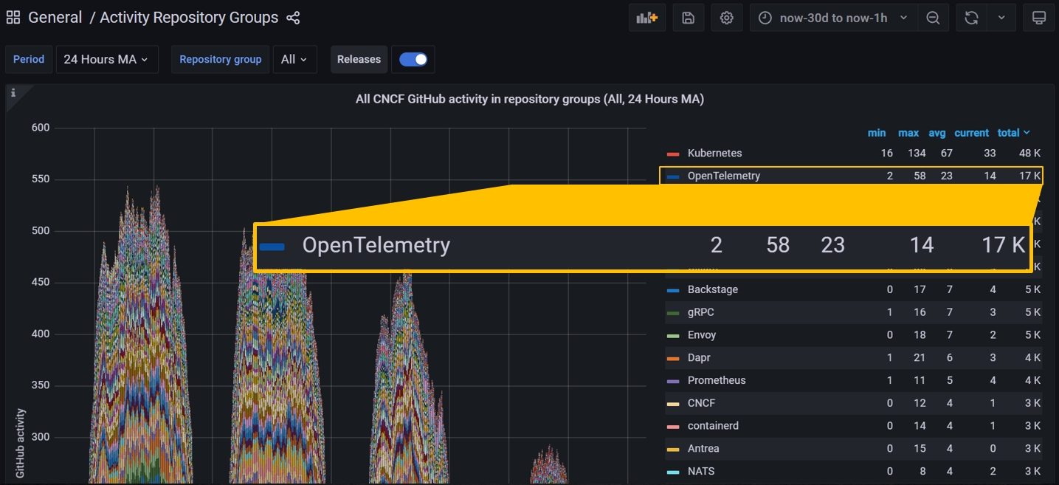1059x485 pixels.
Task: Share dashboard via the share icon
Action: [293, 18]
